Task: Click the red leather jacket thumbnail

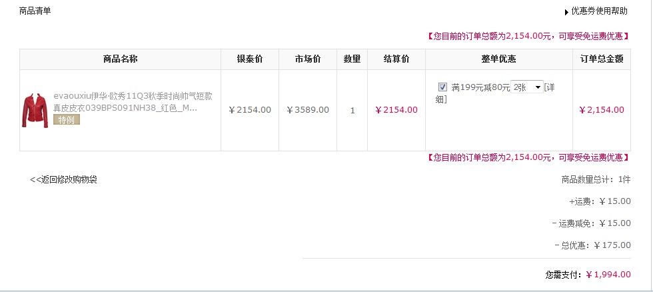Action: pyautogui.click(x=35, y=110)
